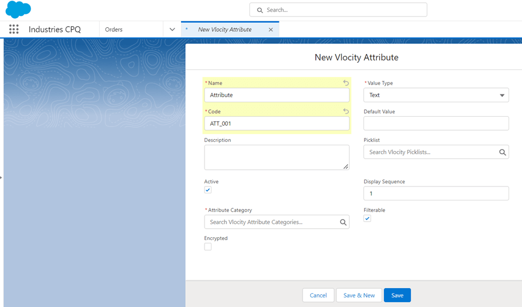Open the App Launcher grid icon

click(x=14, y=29)
